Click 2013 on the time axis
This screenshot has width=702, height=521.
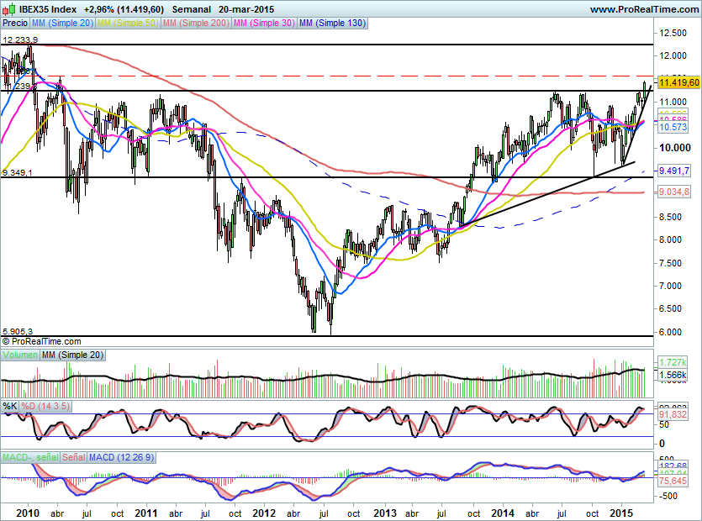(385, 512)
